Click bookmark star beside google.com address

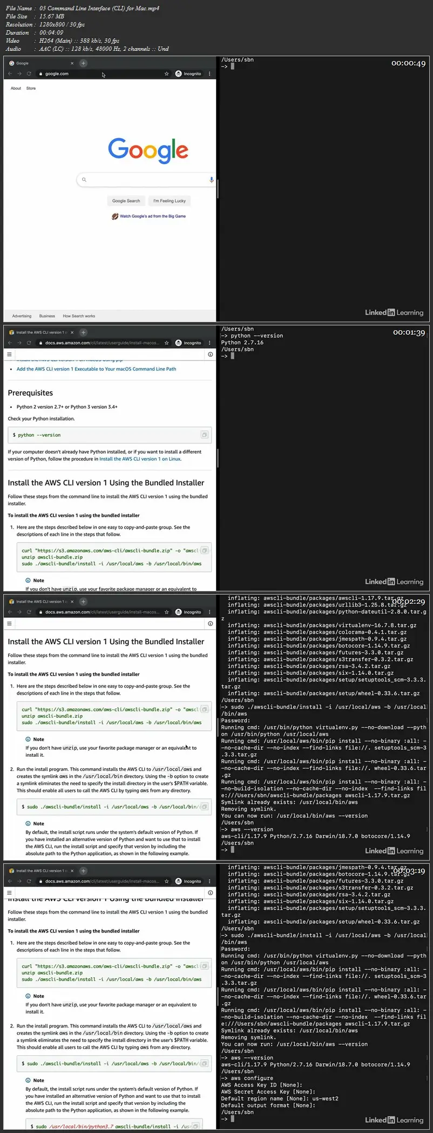tap(167, 74)
